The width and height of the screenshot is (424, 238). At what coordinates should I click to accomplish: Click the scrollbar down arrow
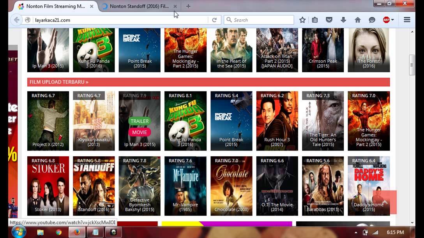(x=412, y=223)
